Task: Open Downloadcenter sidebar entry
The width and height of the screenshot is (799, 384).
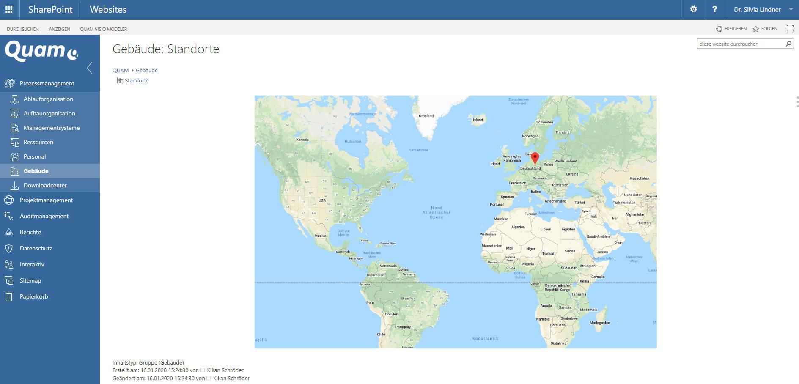Action: [45, 185]
